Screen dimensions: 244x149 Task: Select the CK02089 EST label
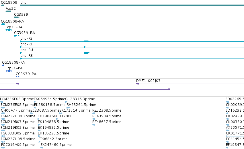pyautogui.click(x=235, y=105)
